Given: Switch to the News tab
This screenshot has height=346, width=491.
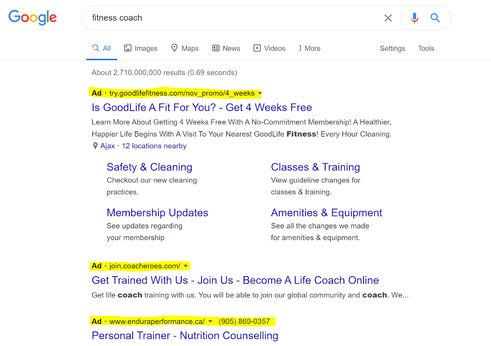Looking at the screenshot, I should [226, 48].
